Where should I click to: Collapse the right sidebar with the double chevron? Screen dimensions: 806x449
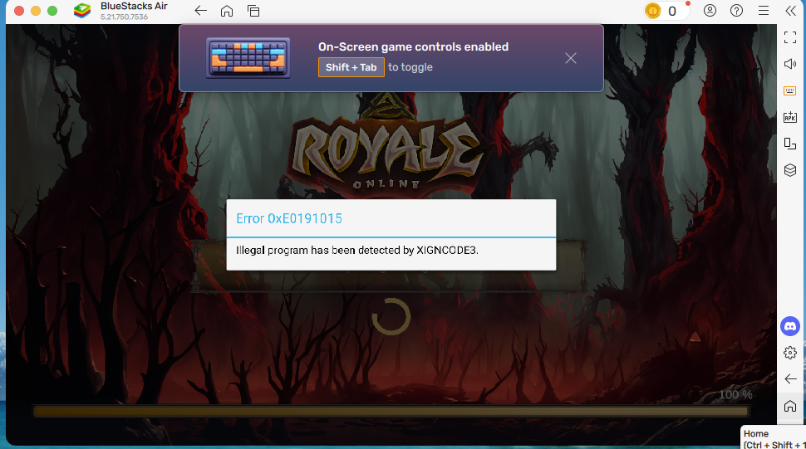pos(790,11)
